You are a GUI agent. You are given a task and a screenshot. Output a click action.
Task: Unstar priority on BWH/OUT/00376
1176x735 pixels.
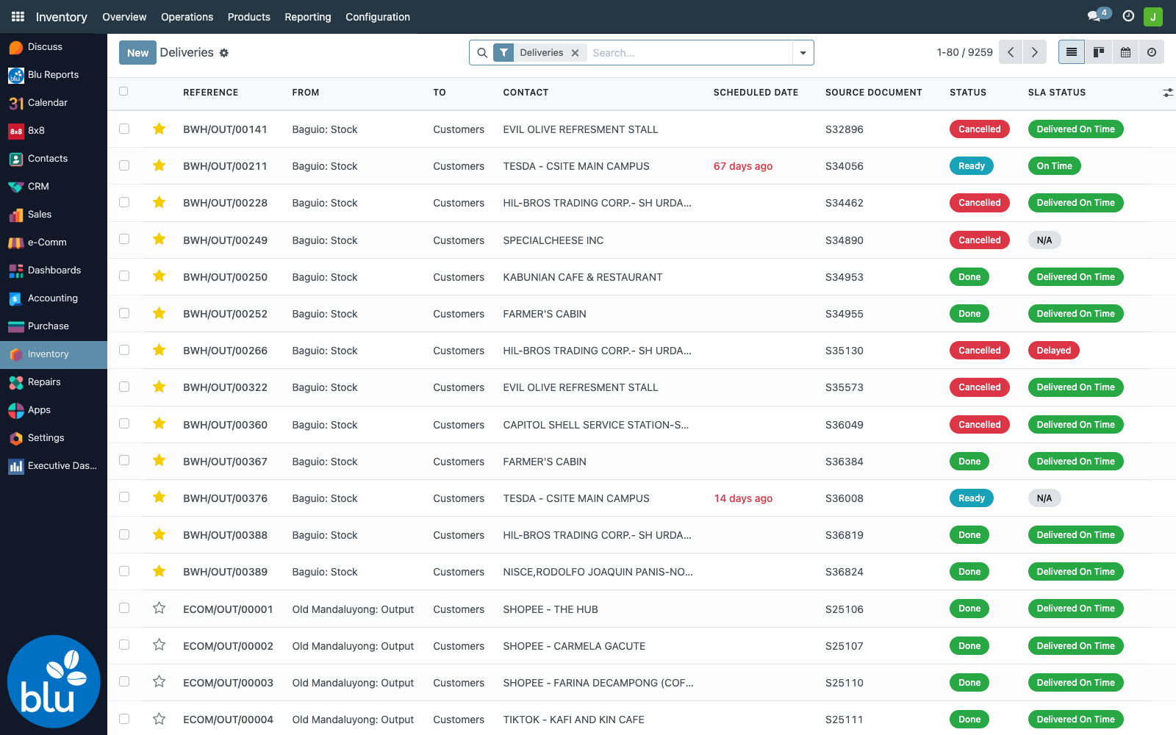coord(159,497)
